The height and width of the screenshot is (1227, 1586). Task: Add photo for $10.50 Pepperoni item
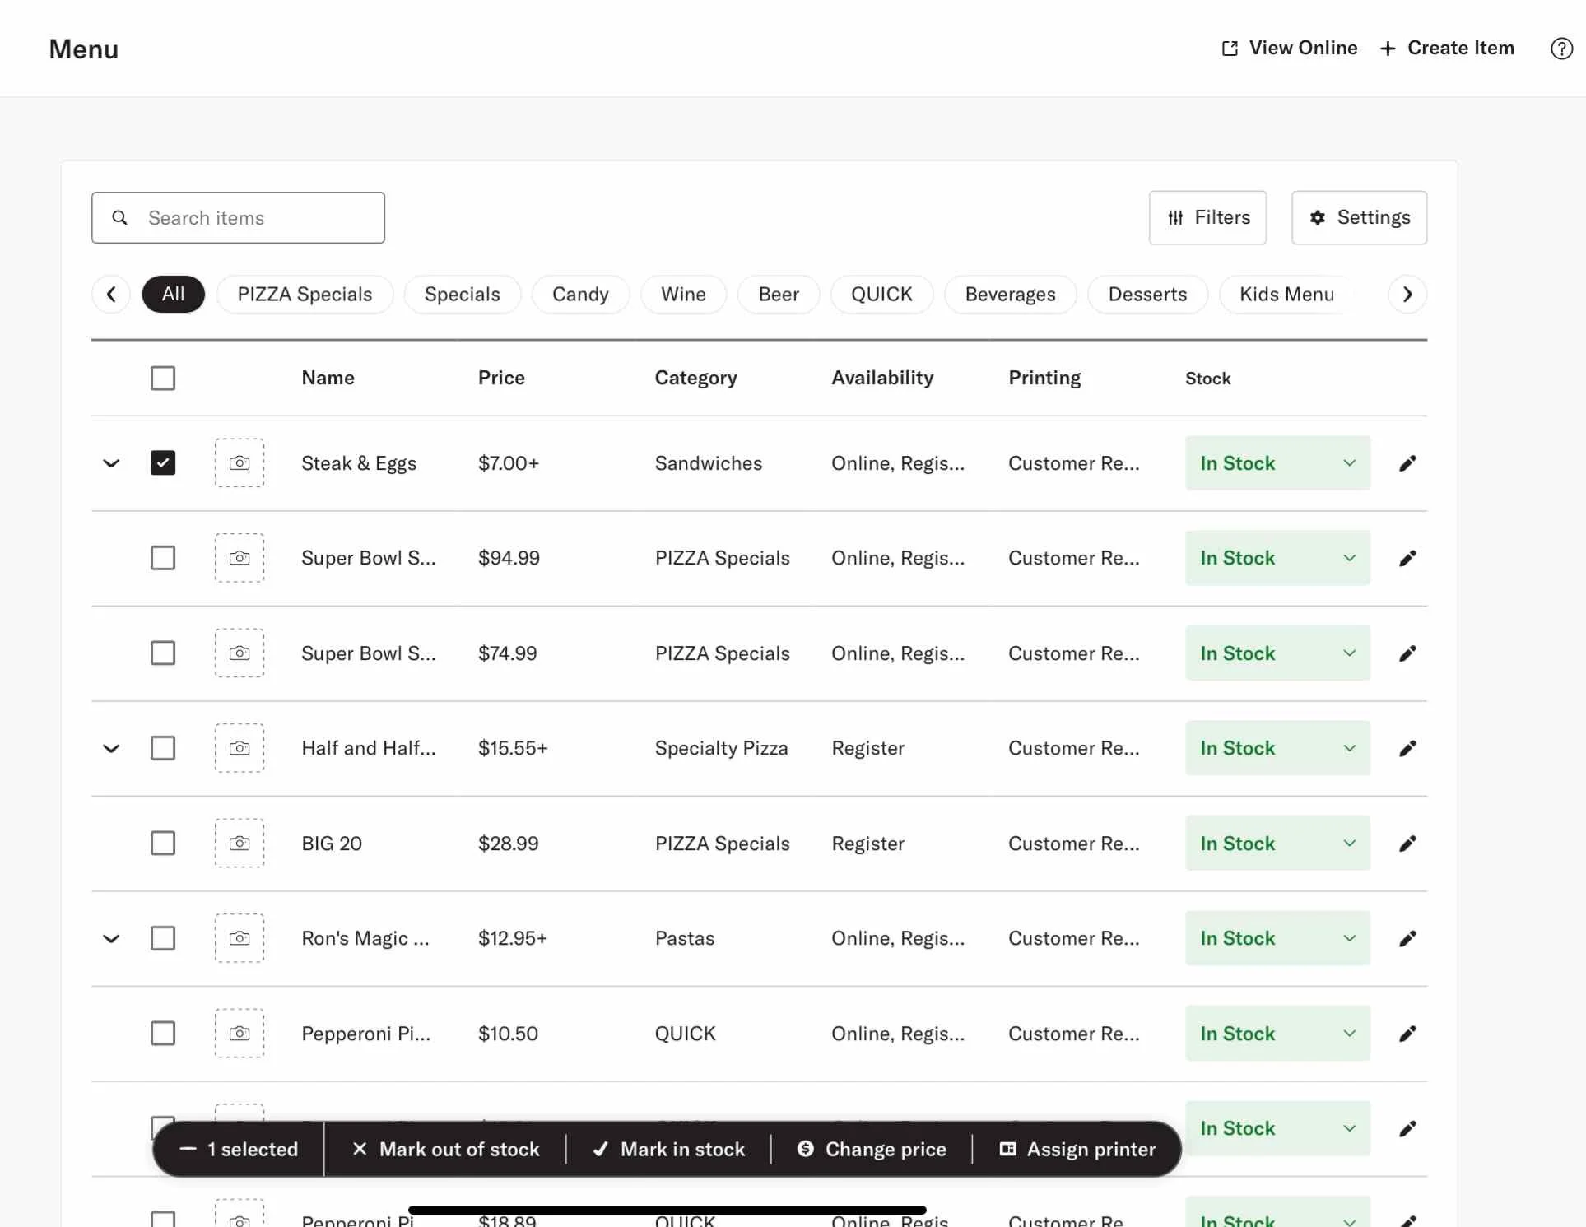tap(240, 1034)
